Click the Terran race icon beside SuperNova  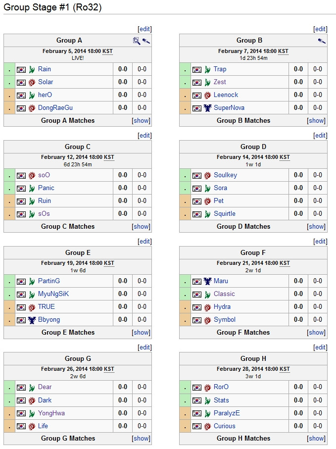pos(208,108)
